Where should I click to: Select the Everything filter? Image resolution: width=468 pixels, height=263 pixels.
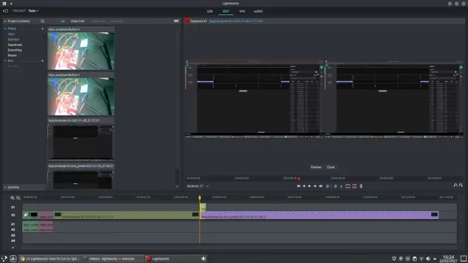14,50
